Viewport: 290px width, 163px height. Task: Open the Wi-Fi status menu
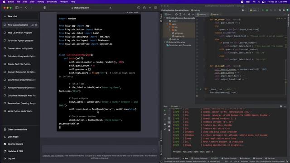click(x=254, y=2)
